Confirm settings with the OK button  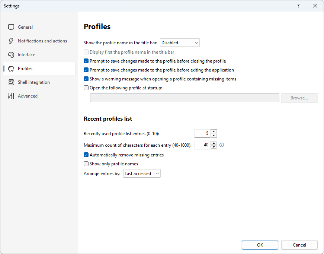click(260, 245)
